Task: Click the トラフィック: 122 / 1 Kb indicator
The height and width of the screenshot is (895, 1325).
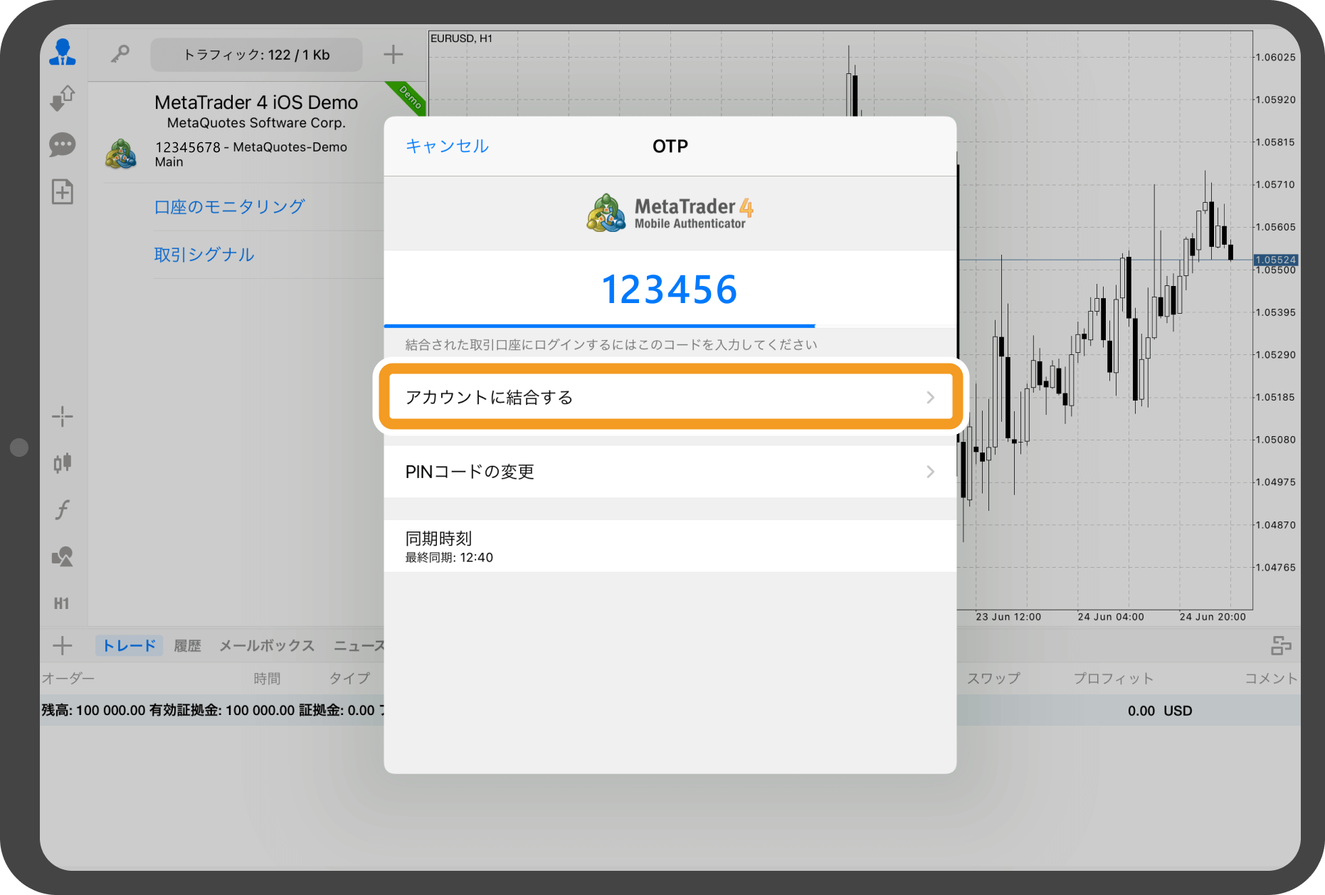Action: click(x=256, y=55)
